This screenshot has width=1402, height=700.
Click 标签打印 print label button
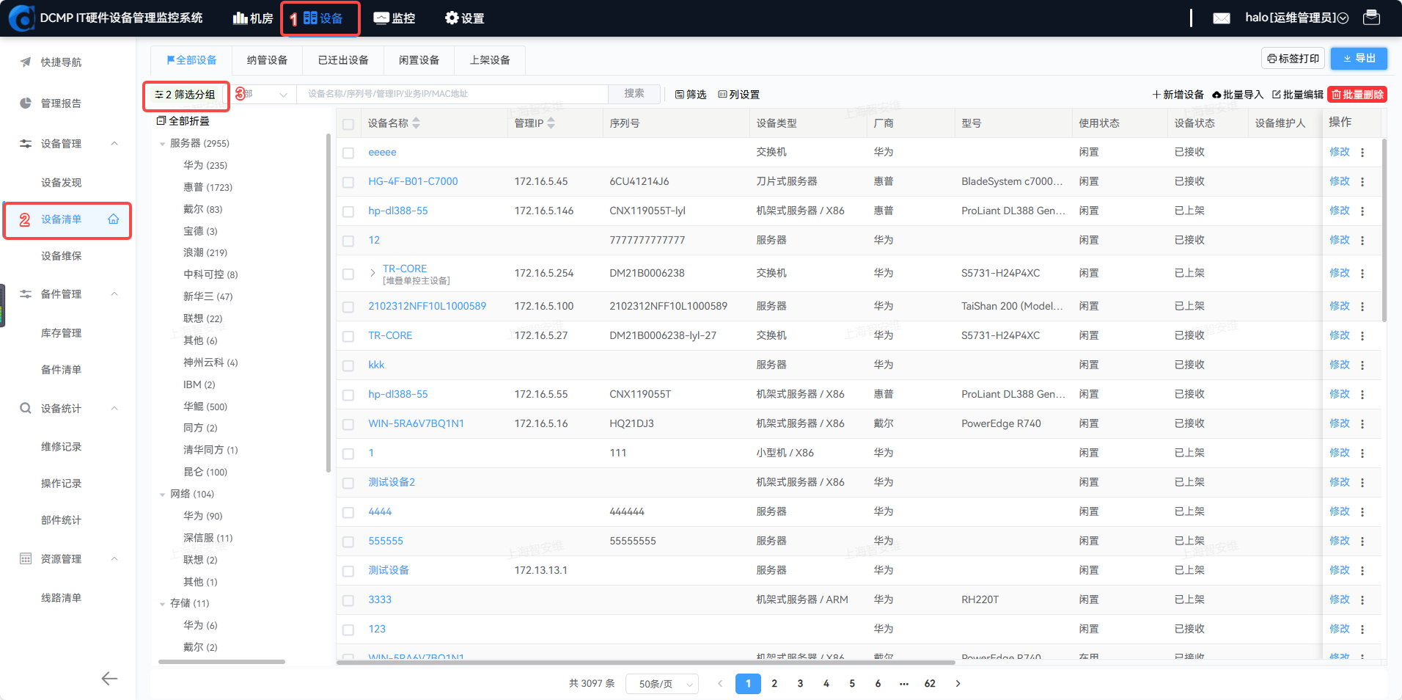click(1293, 59)
